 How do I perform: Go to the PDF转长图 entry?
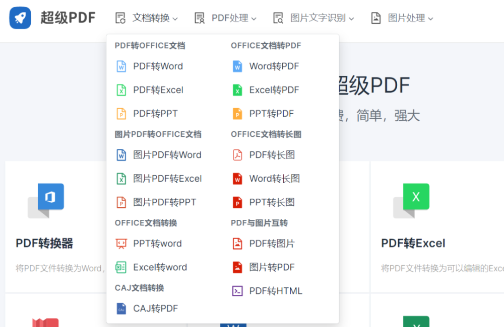click(x=272, y=155)
